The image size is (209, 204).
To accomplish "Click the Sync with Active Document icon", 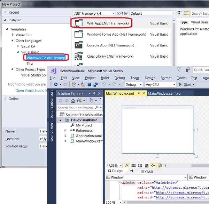I will [79, 101].
